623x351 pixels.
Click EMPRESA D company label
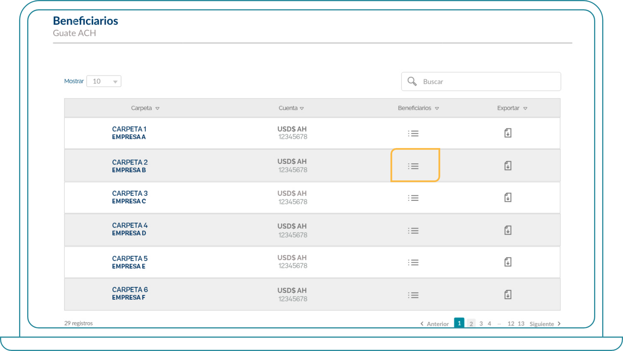[x=129, y=233]
